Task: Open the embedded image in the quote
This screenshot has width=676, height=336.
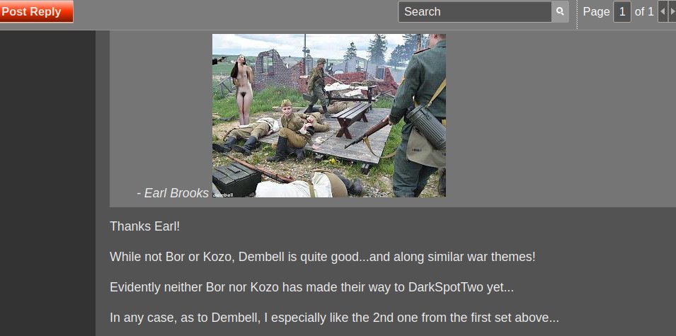Action: click(x=329, y=115)
